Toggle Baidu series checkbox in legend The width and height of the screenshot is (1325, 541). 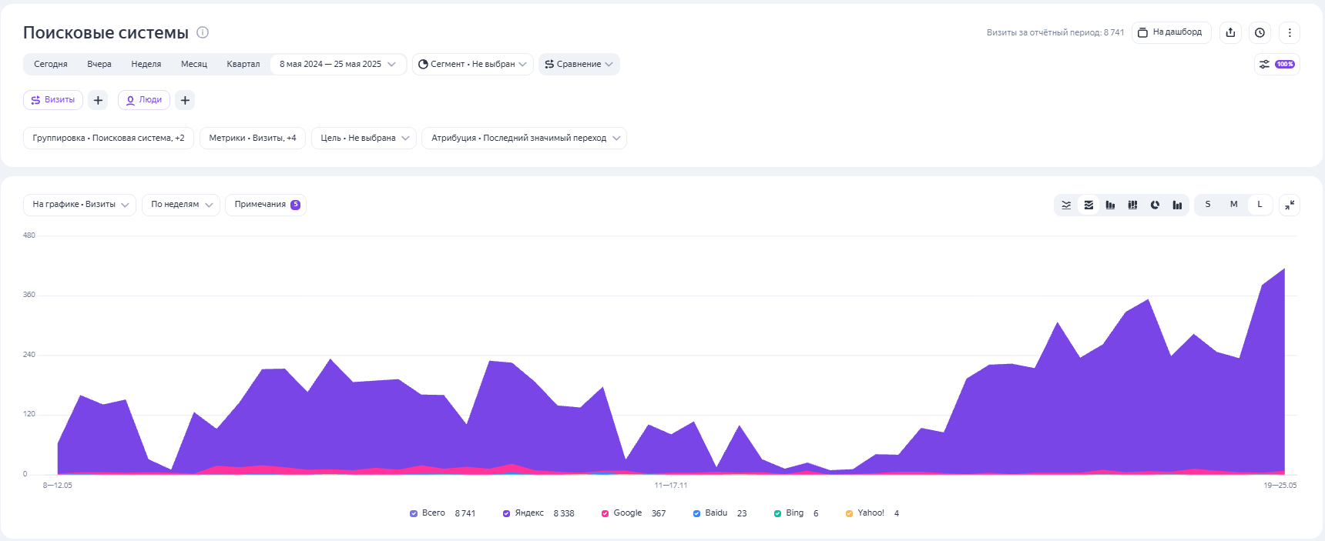696,513
